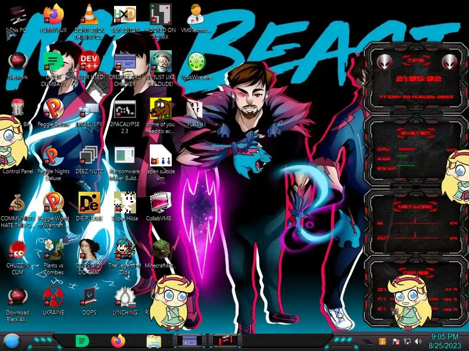This screenshot has height=351, width=469.
Task: Launch the HOOKED ON XONIX game icon
Action: click(x=160, y=21)
